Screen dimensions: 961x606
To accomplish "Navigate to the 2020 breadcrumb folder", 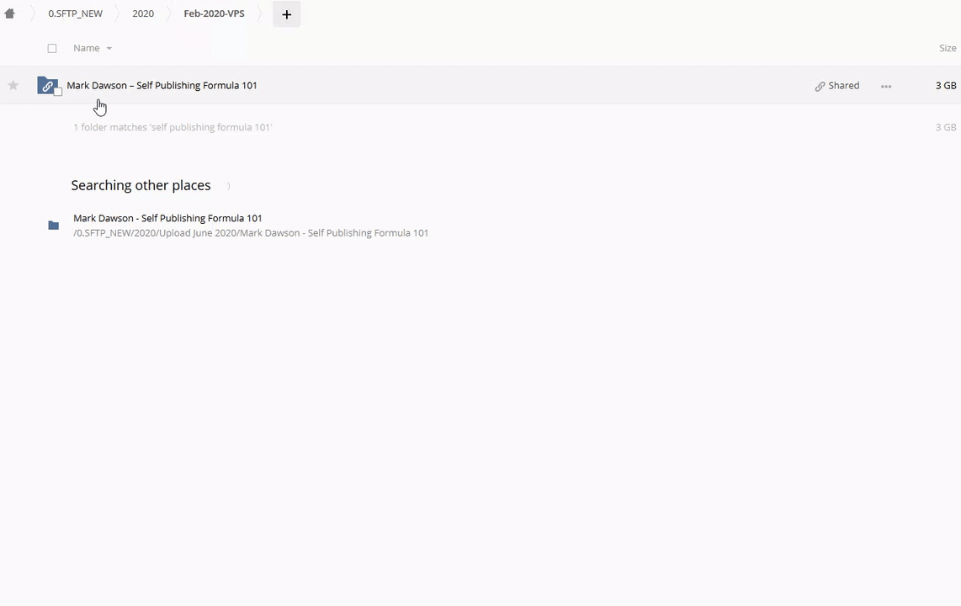I will click(143, 13).
